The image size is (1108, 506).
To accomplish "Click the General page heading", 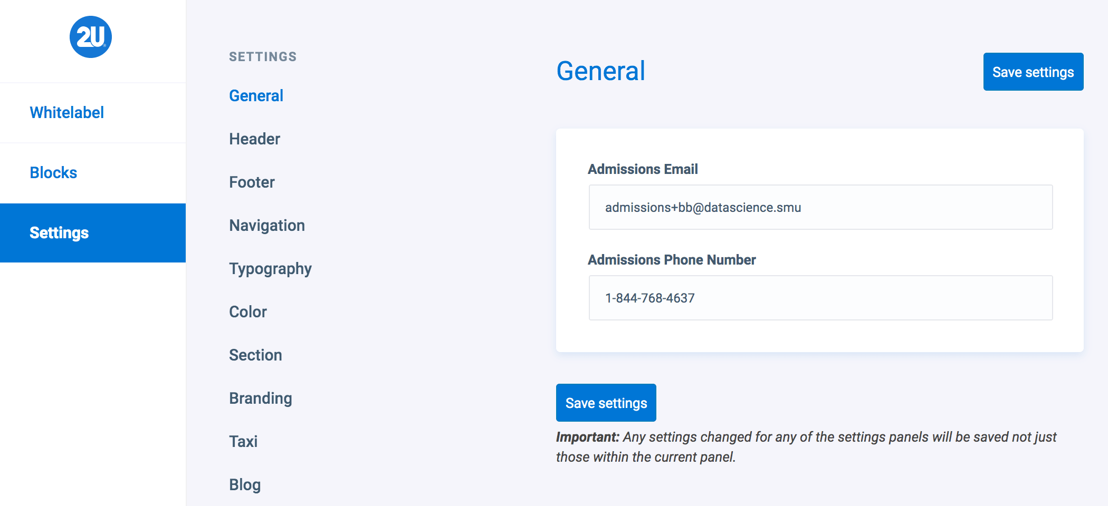I will (600, 71).
